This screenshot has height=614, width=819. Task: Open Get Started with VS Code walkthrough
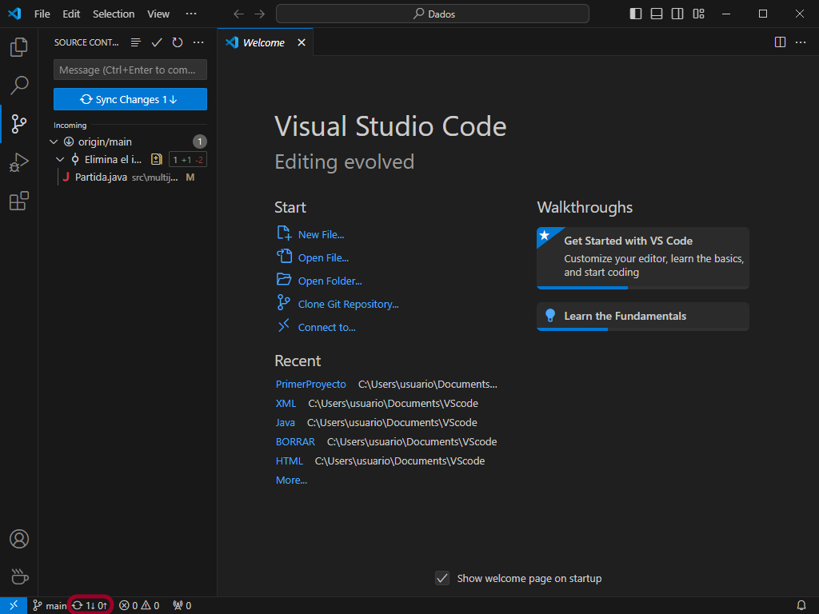click(x=643, y=258)
